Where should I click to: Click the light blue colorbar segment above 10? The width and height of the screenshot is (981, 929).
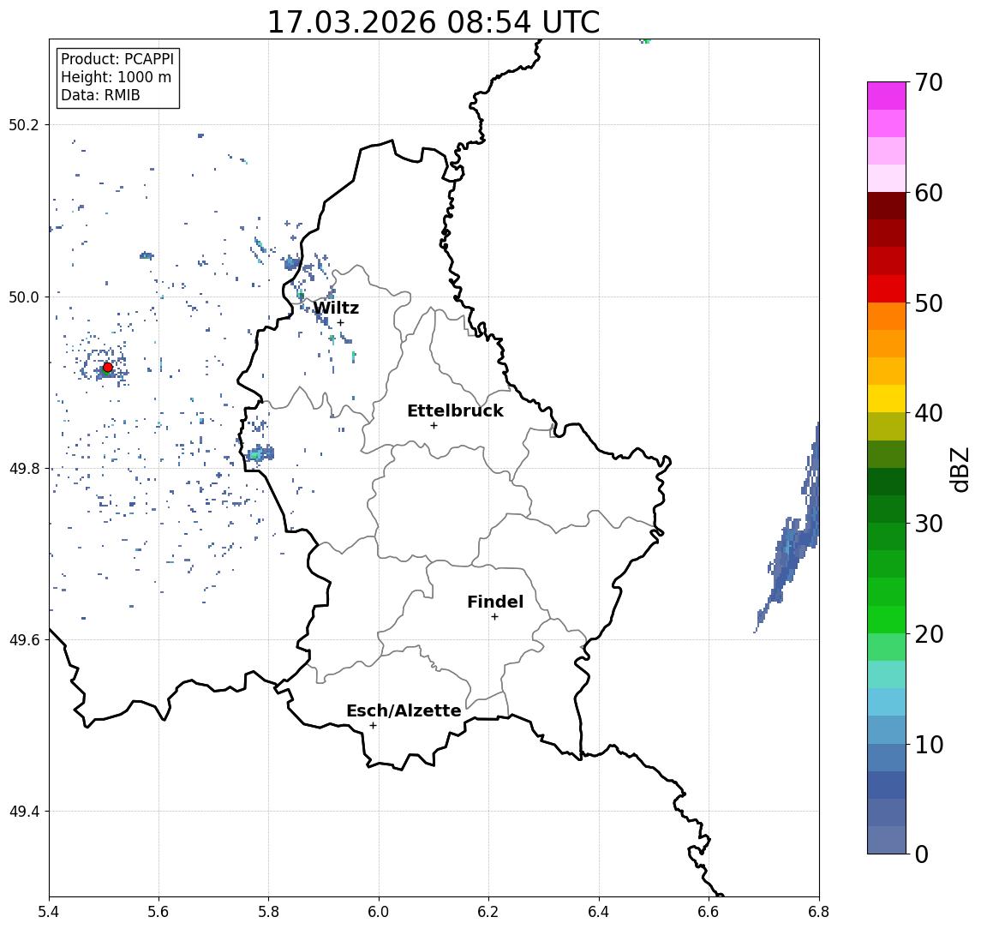tap(887, 729)
